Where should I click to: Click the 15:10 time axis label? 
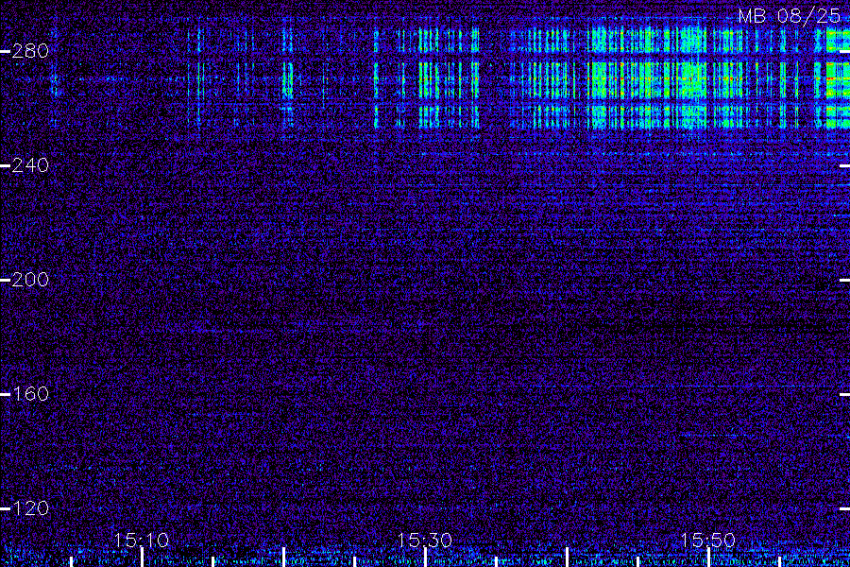click(x=142, y=541)
